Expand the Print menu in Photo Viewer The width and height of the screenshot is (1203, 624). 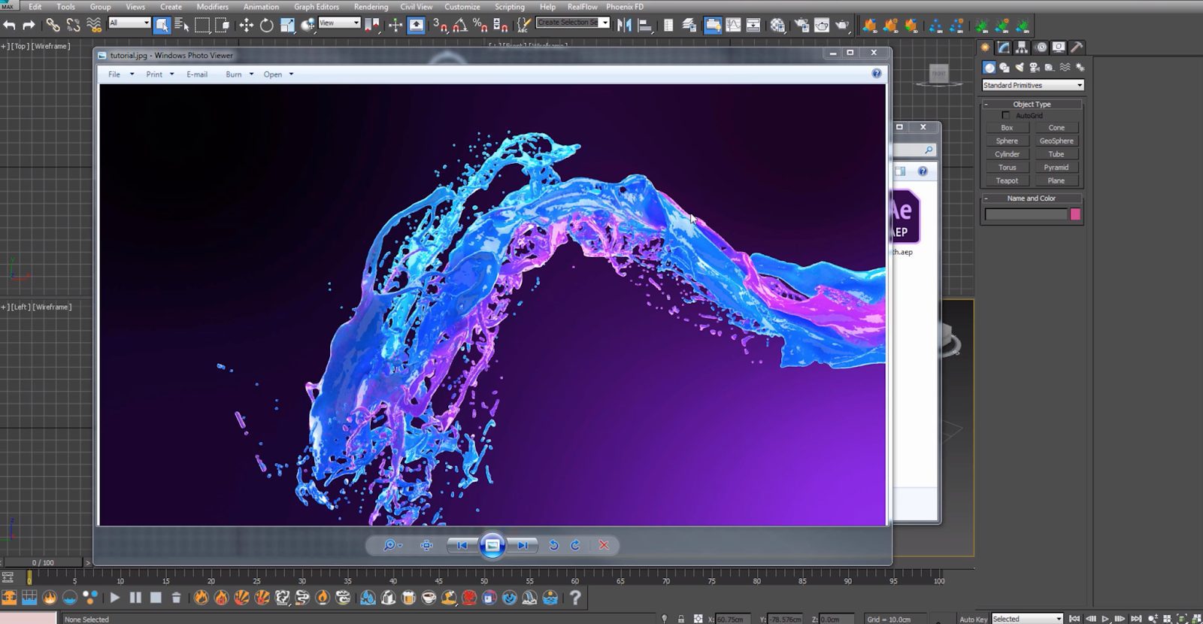pyautogui.click(x=160, y=74)
